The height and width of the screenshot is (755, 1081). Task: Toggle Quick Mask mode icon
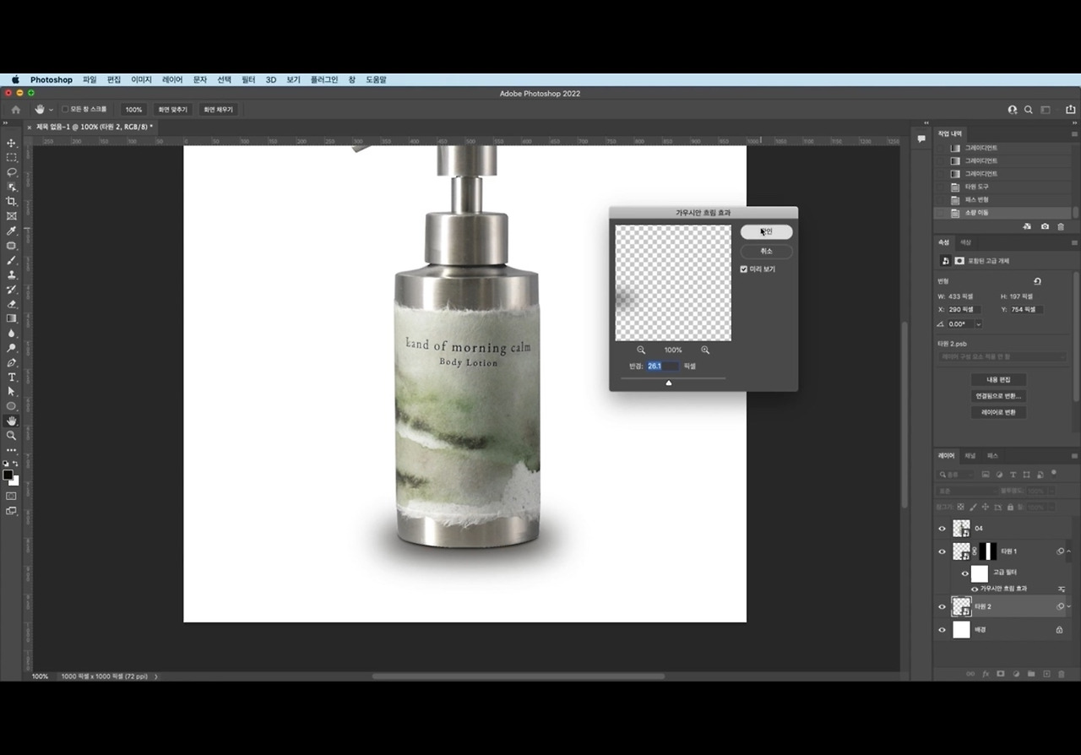(12, 496)
